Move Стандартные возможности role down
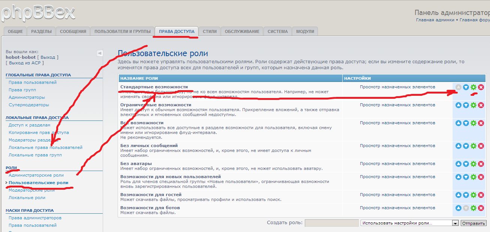The width and height of the screenshot is (490, 232). pos(466,87)
